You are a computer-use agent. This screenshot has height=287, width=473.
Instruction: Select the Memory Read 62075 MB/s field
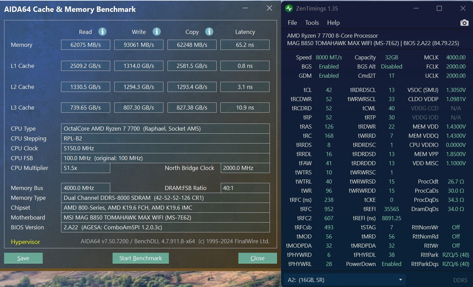tap(85, 45)
